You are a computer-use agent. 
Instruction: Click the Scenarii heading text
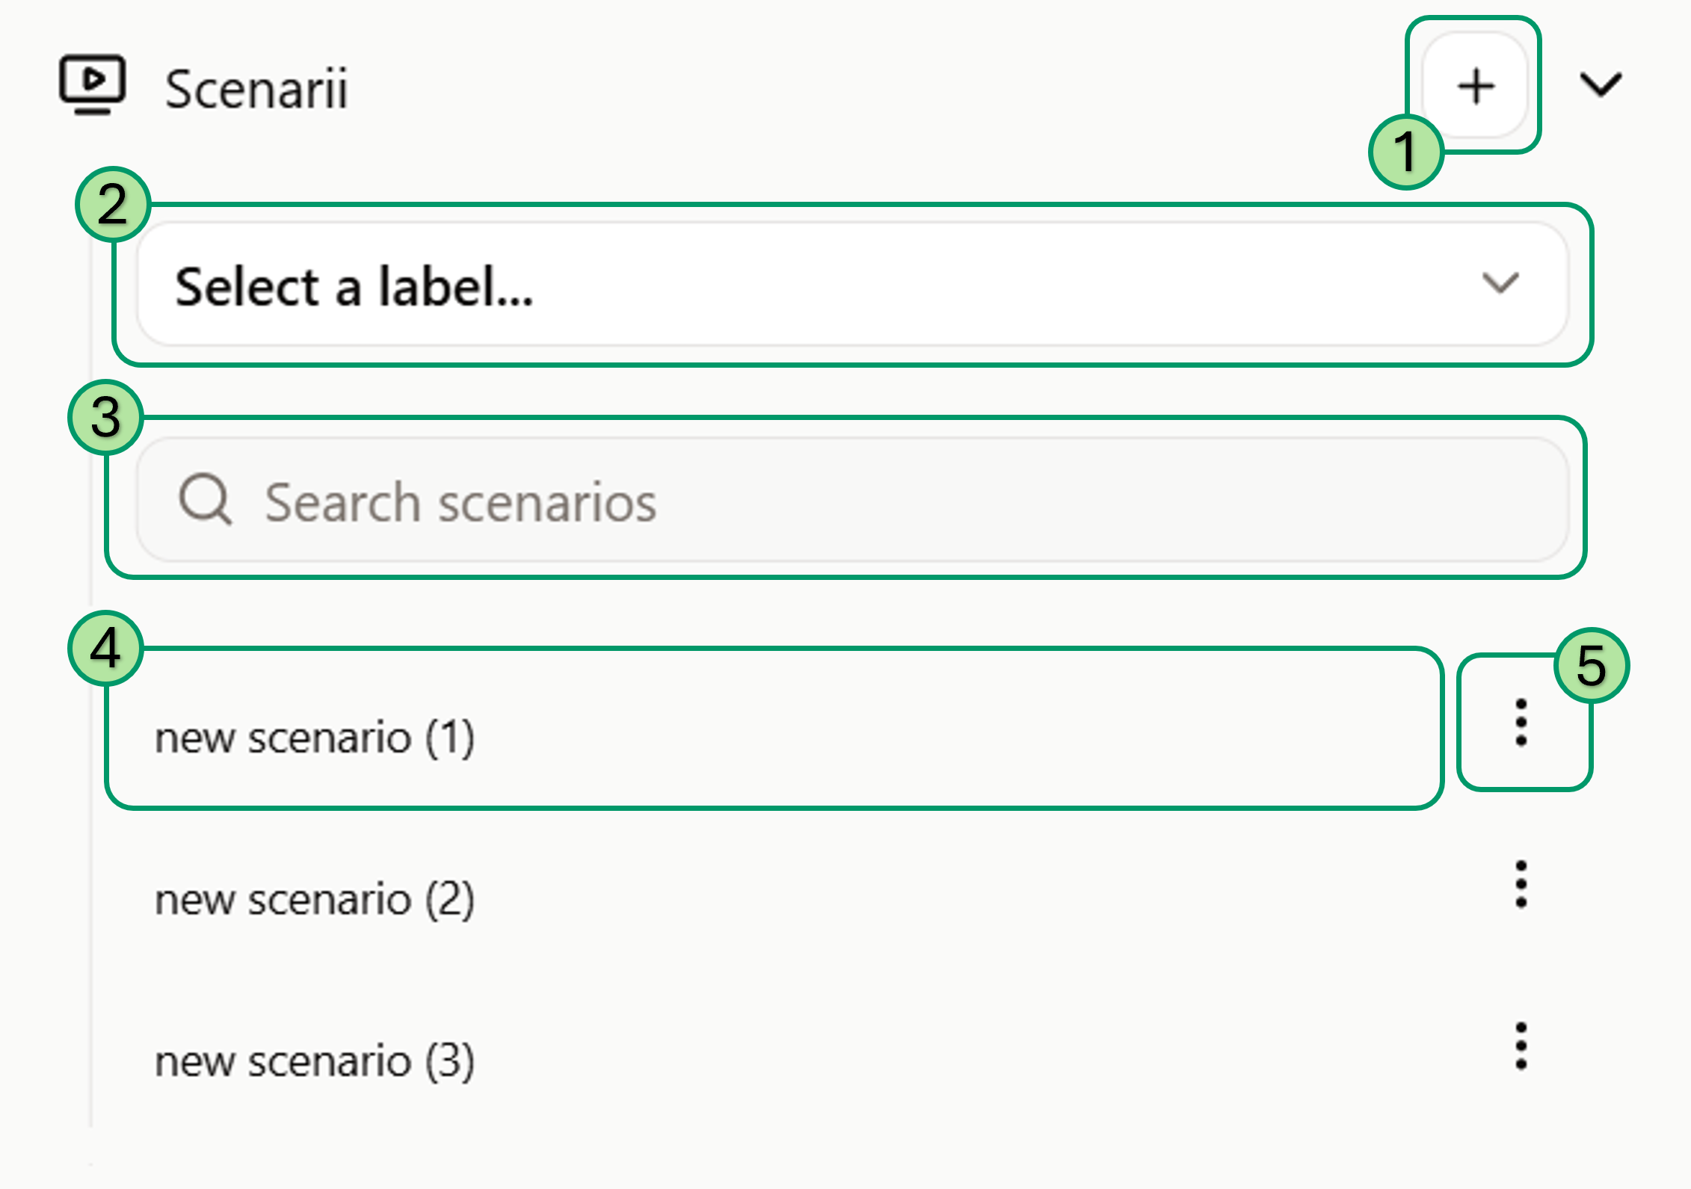click(x=257, y=89)
